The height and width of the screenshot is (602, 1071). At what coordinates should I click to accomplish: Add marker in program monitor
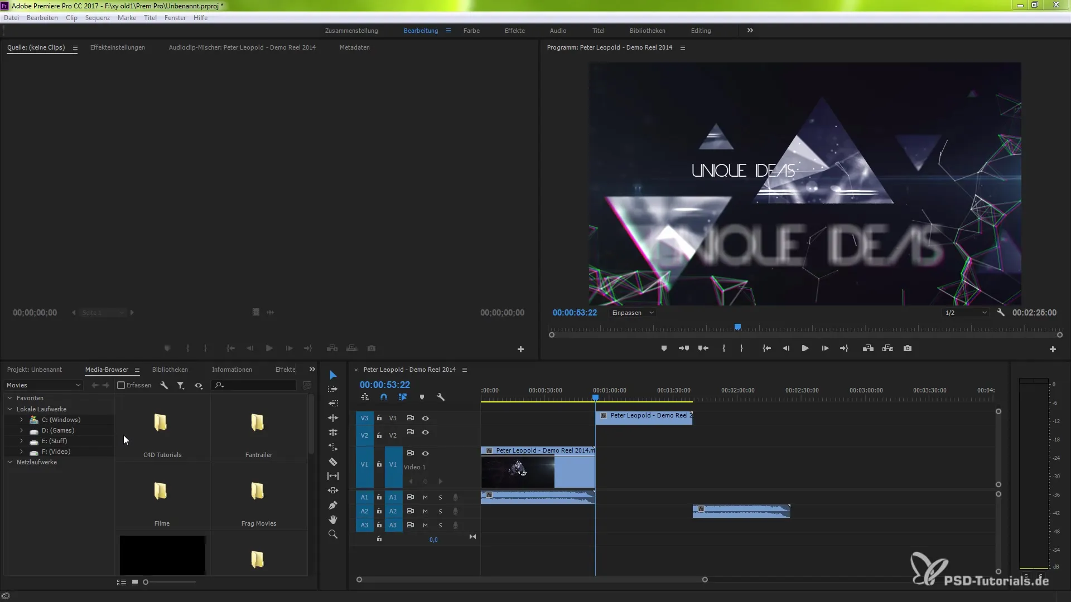coord(664,348)
